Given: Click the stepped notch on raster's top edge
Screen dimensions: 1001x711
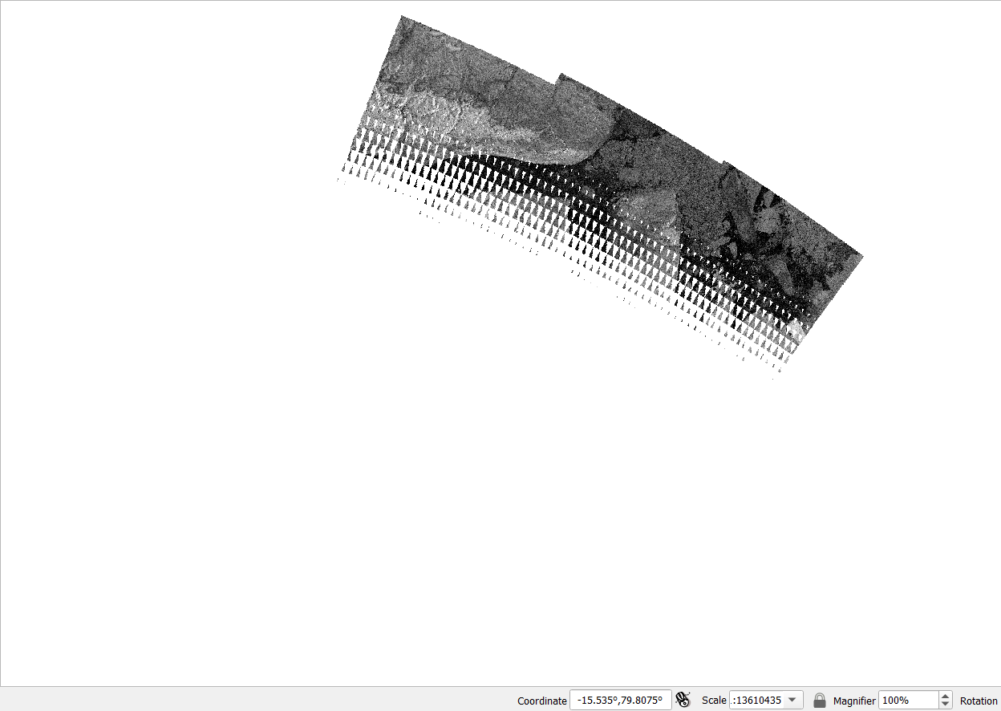Looking at the screenshot, I should 558,78.
